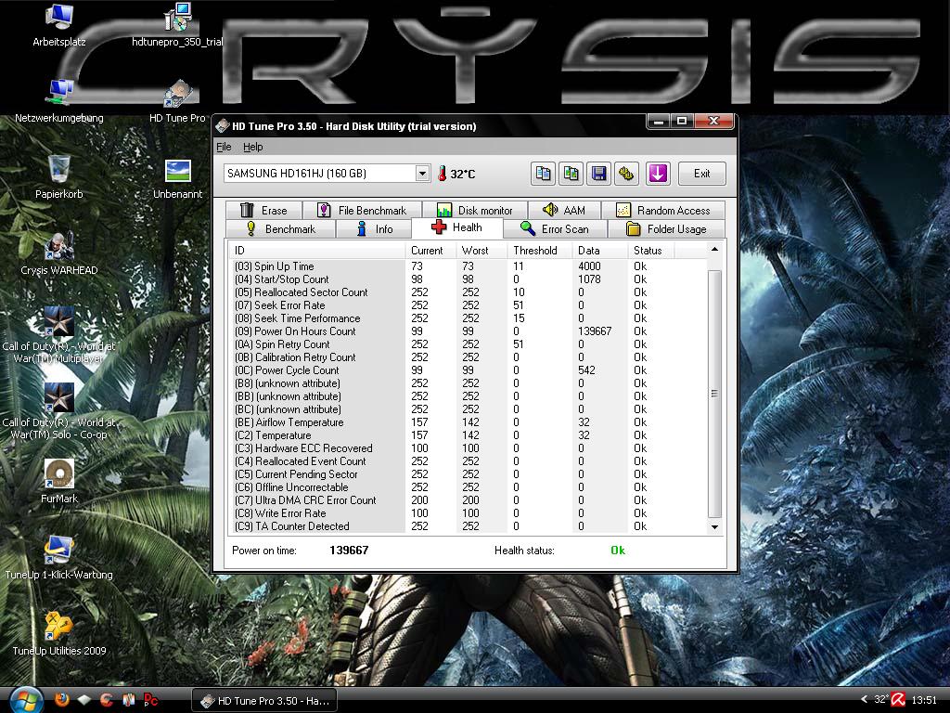Screen dimensions: 950x713
Task: Select the (C9) TA Counter Detected row
Action: tap(468, 526)
